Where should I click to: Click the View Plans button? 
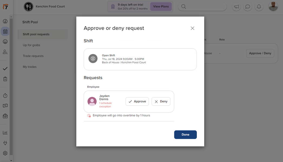(x=161, y=6)
